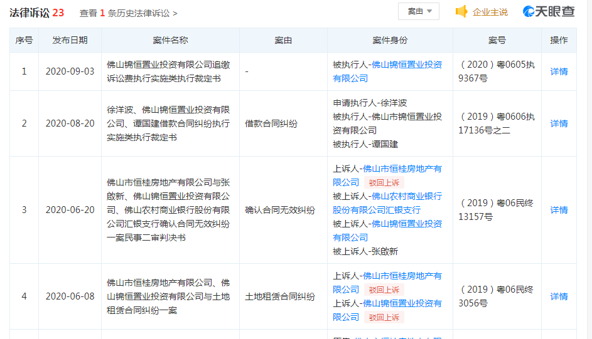Screen dimensions: 592x339
Task: Select date cell 2020-08-20
Action: tap(70, 123)
